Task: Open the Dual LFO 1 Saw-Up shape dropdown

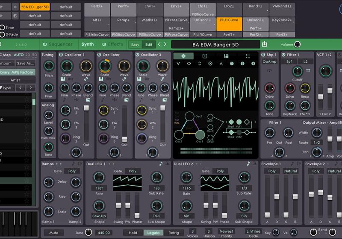Action: point(99,216)
